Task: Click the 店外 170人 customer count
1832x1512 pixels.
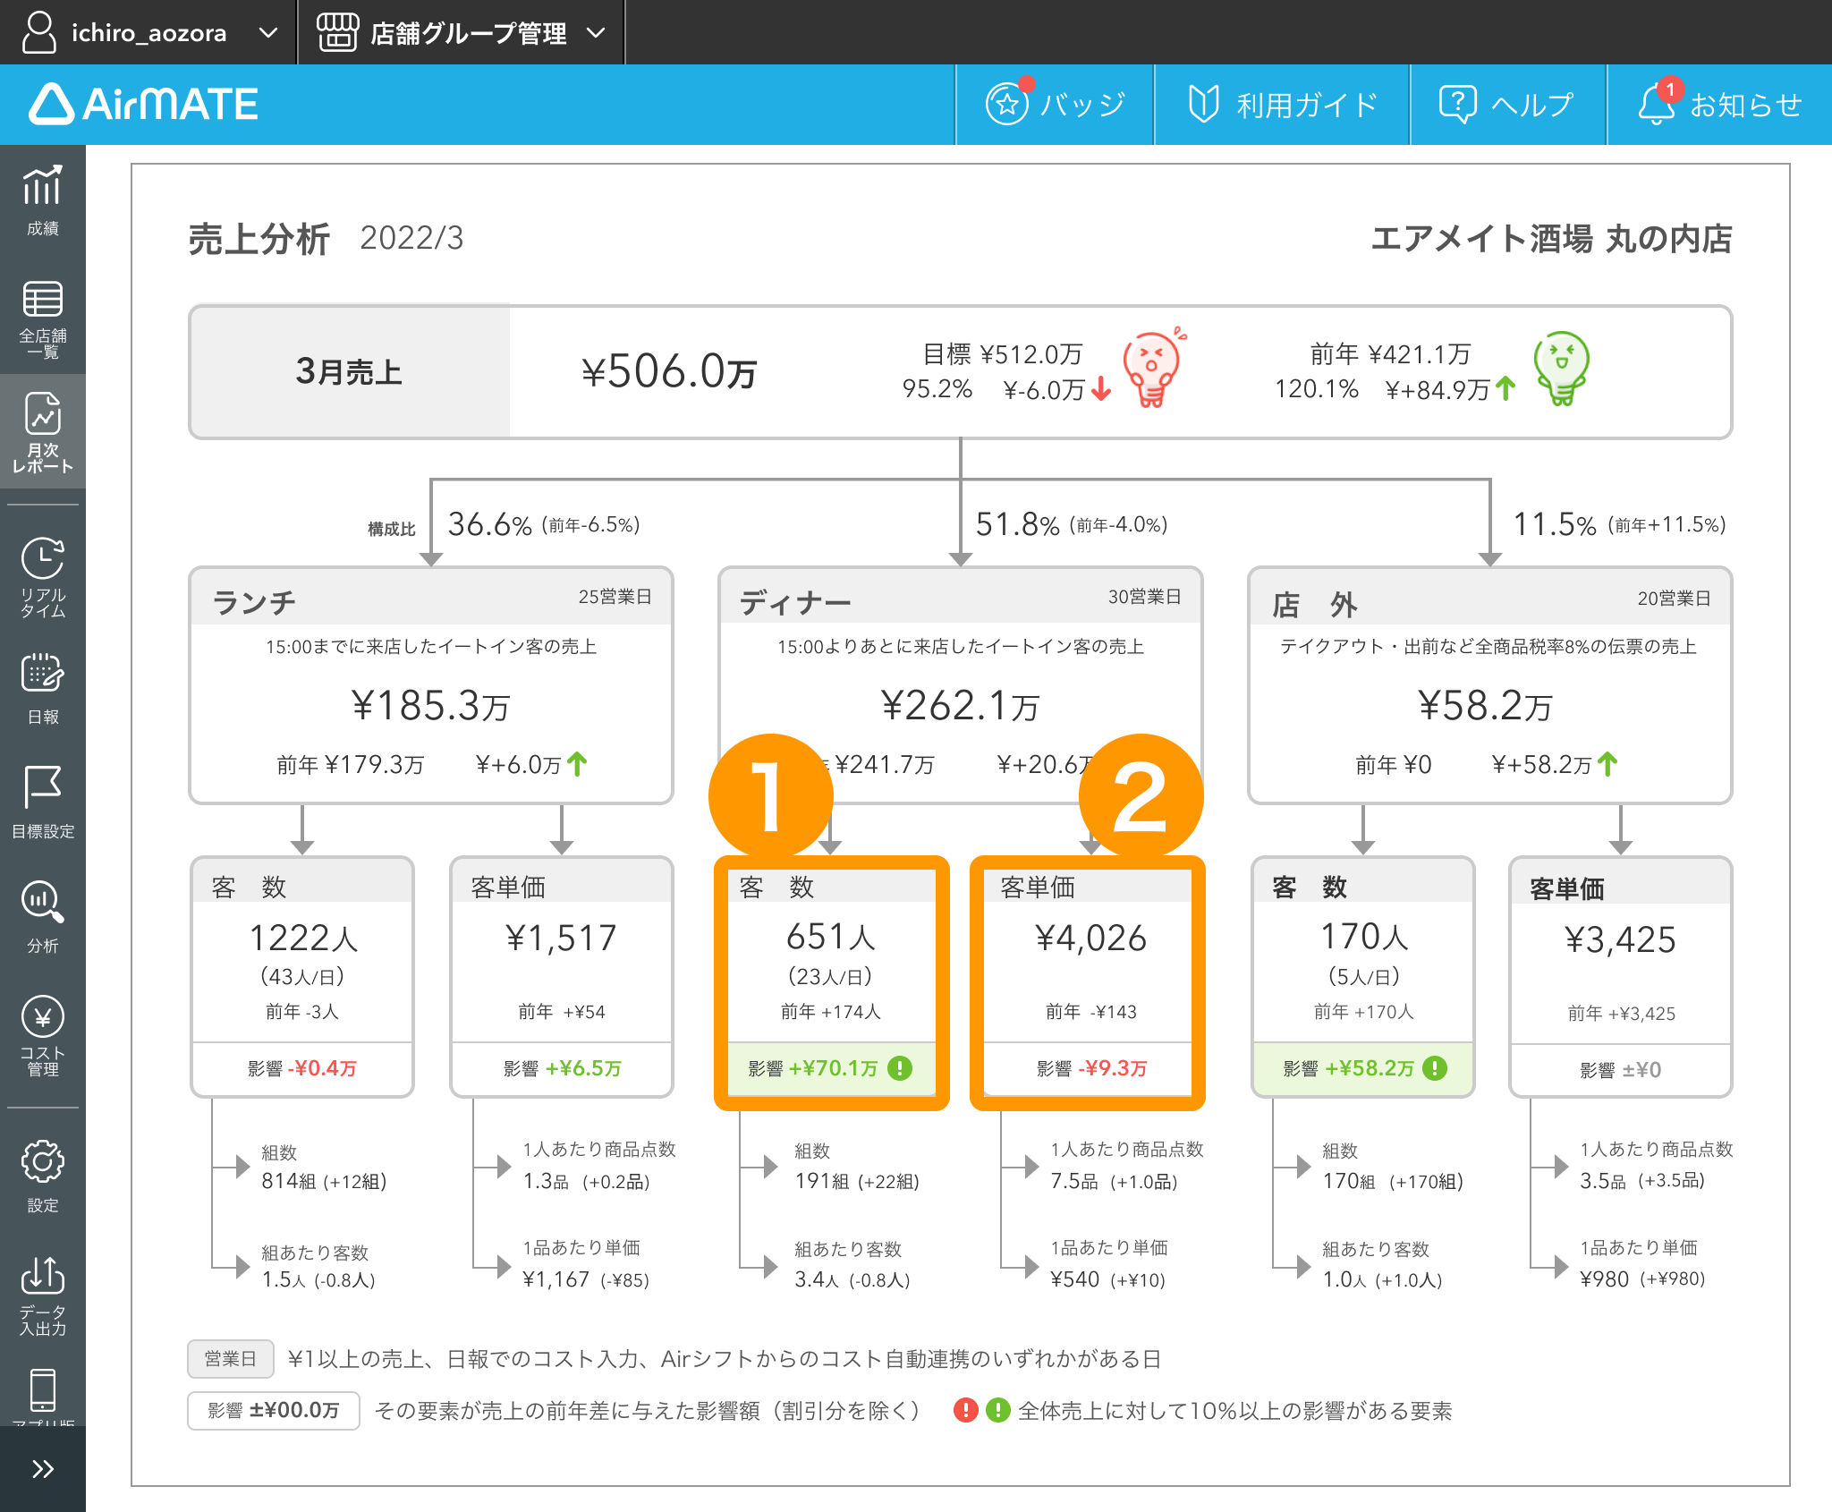Action: coord(1364,937)
